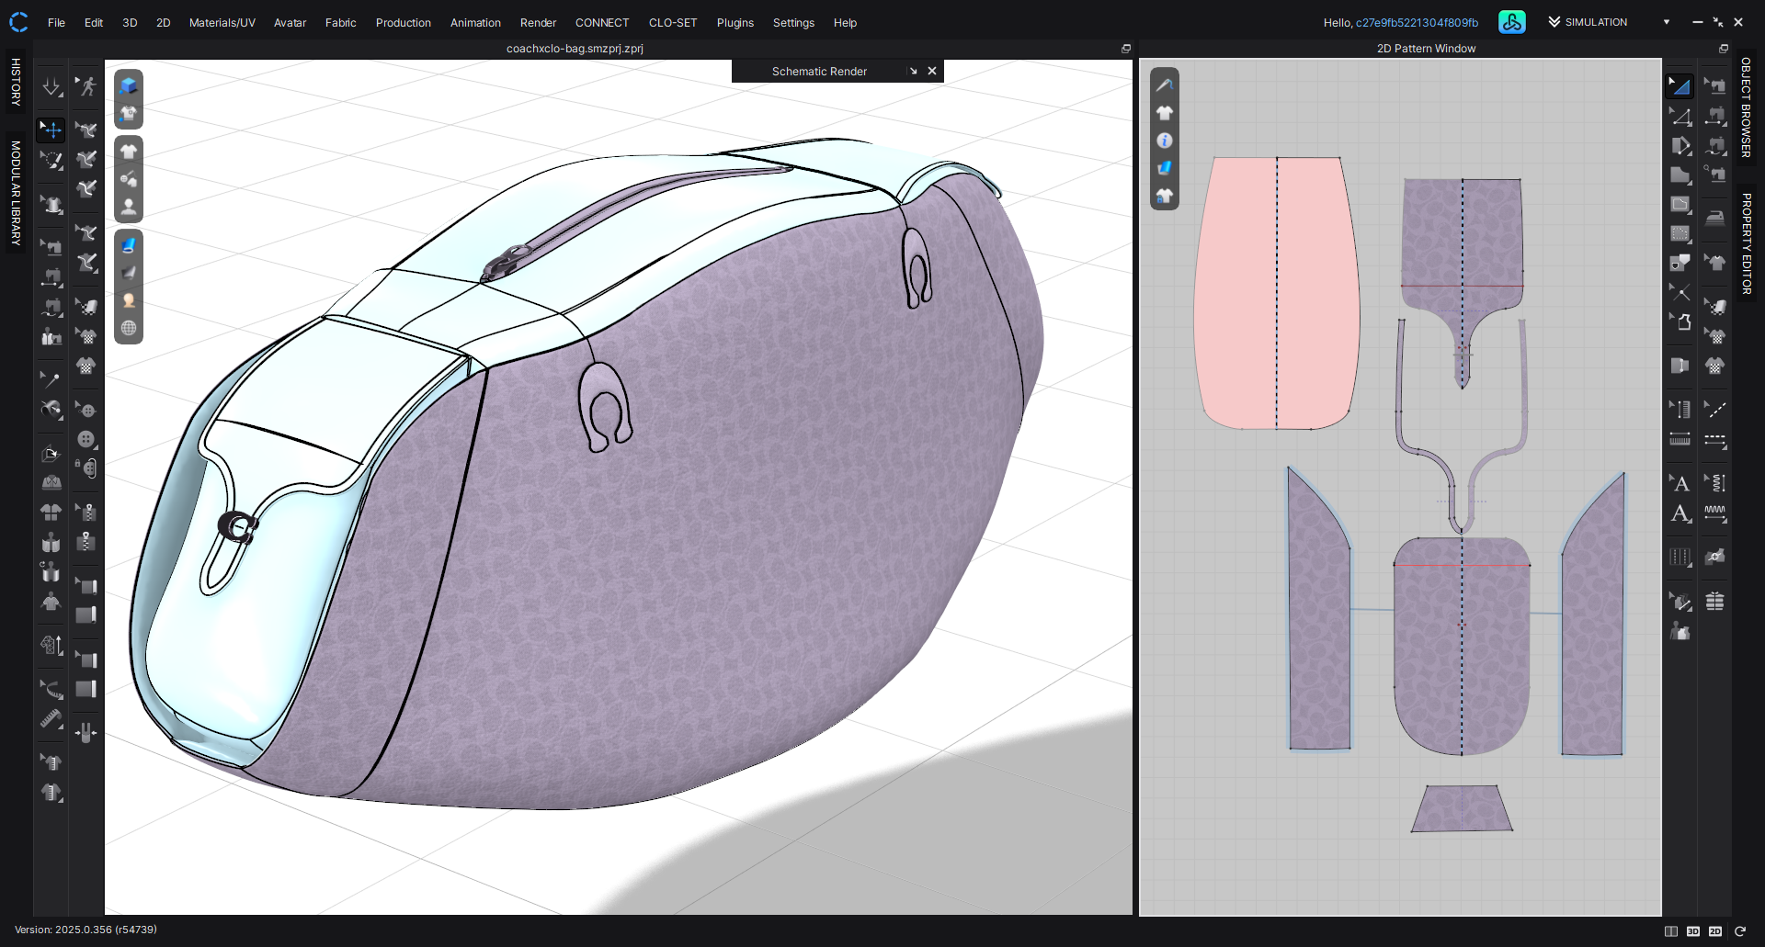Select the Fit Avatar walking figure tool
1765x947 pixels.
[86, 86]
